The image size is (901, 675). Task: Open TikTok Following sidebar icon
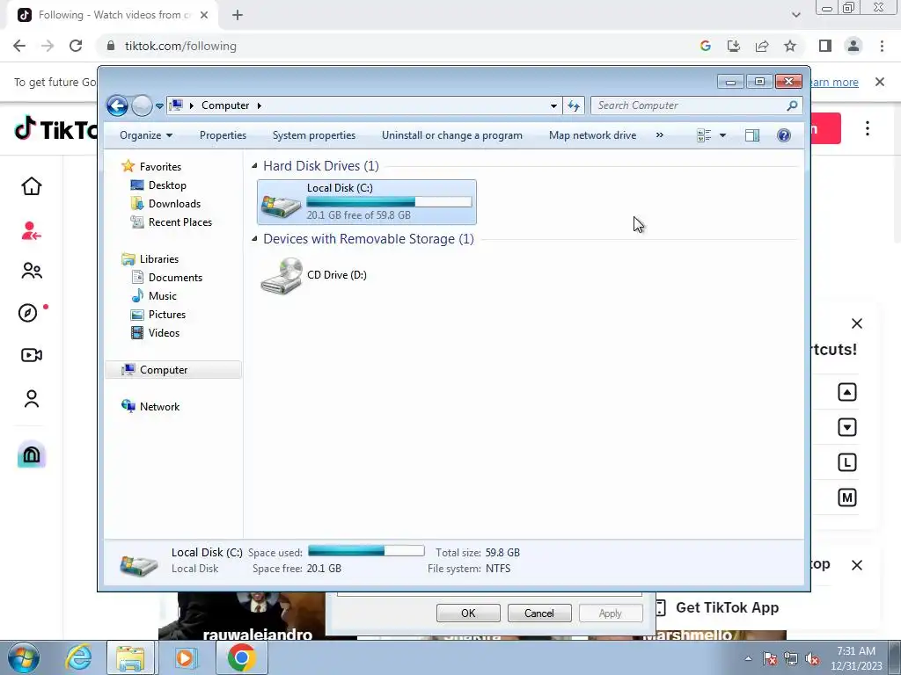pos(32,231)
